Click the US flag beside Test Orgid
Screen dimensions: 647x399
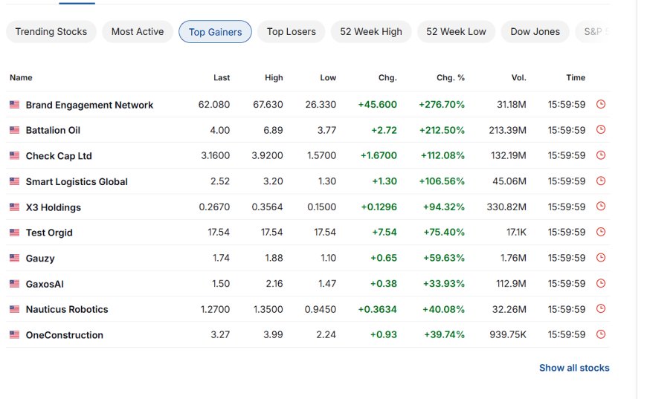pos(14,233)
